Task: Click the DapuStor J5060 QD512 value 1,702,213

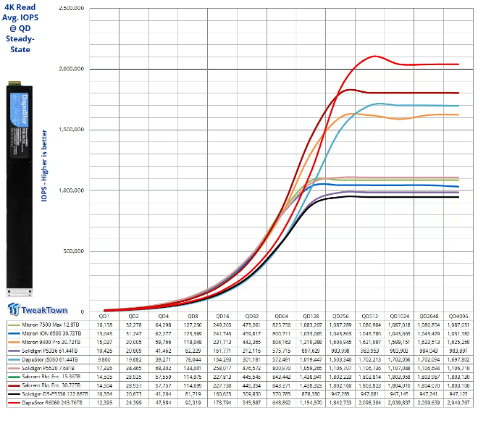Action: 370,360
